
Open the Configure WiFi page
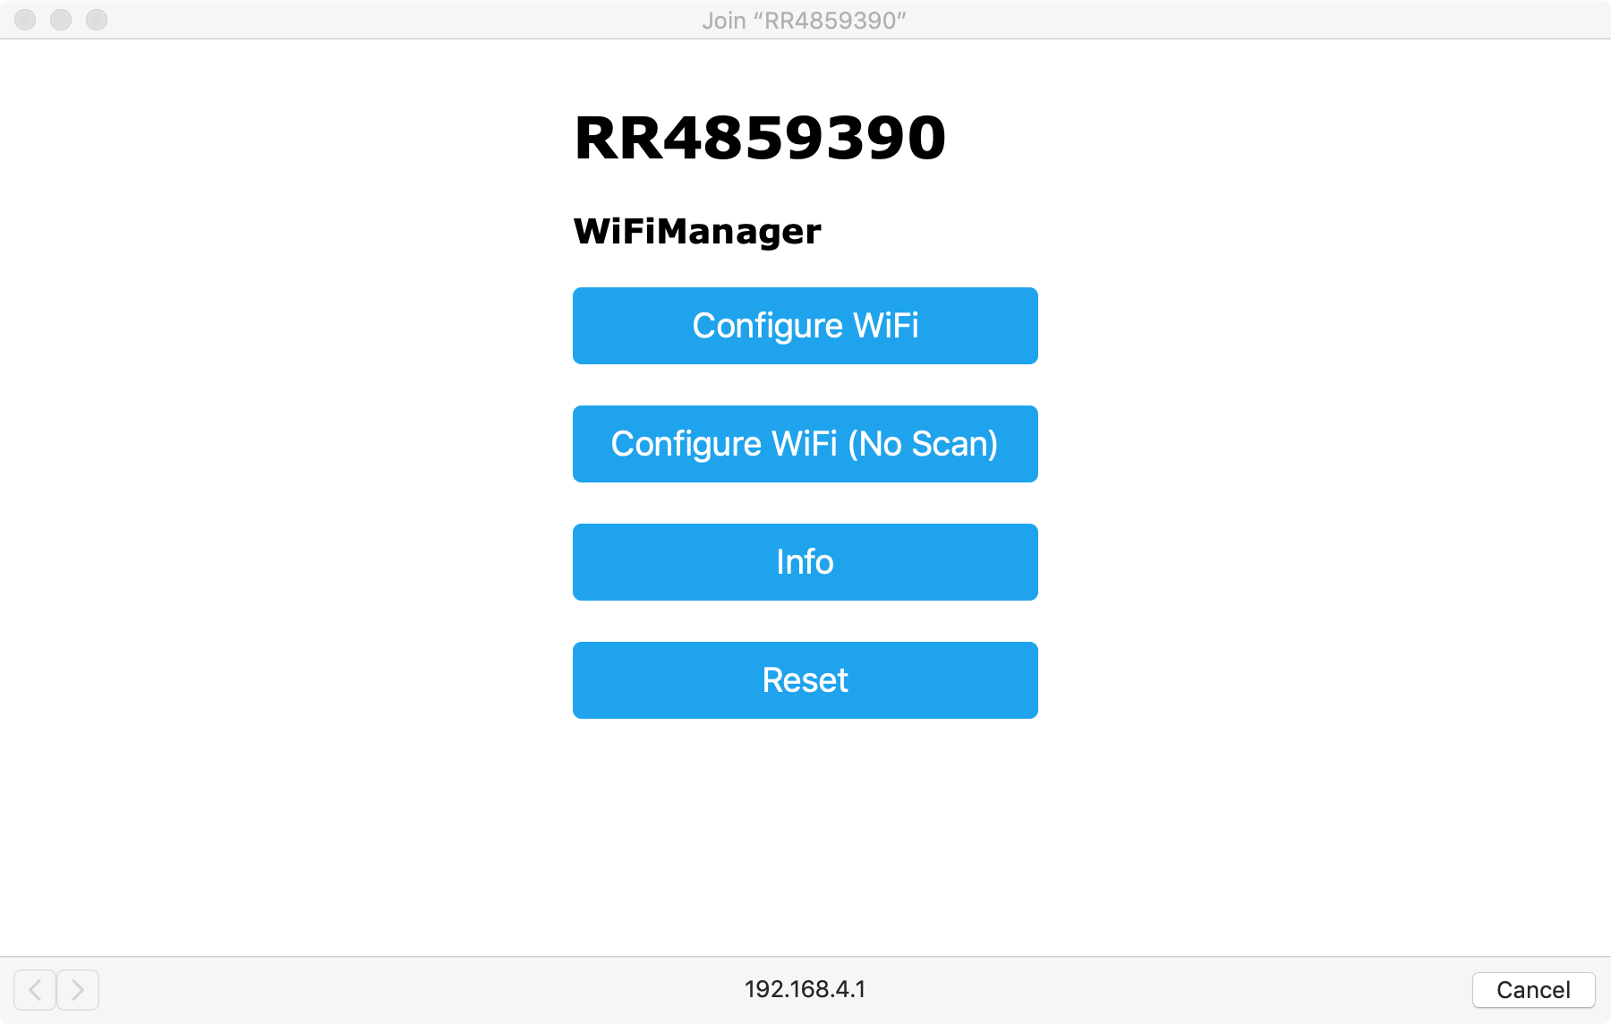coord(805,326)
